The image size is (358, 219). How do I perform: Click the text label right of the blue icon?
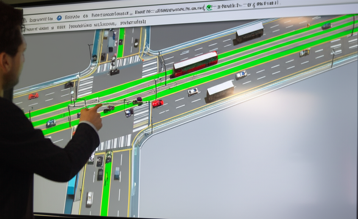[71, 17]
